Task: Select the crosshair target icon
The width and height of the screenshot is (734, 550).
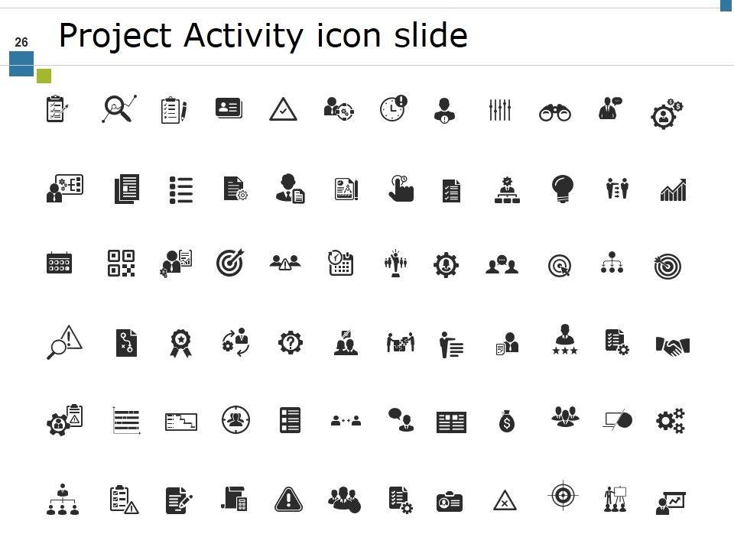Action: tap(563, 495)
